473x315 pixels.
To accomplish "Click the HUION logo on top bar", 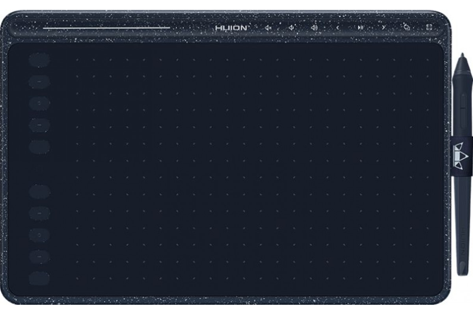I will tap(231, 28).
